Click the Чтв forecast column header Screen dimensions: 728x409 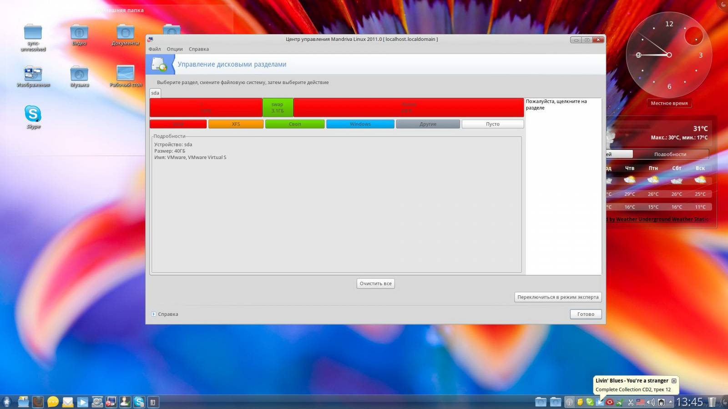point(630,168)
